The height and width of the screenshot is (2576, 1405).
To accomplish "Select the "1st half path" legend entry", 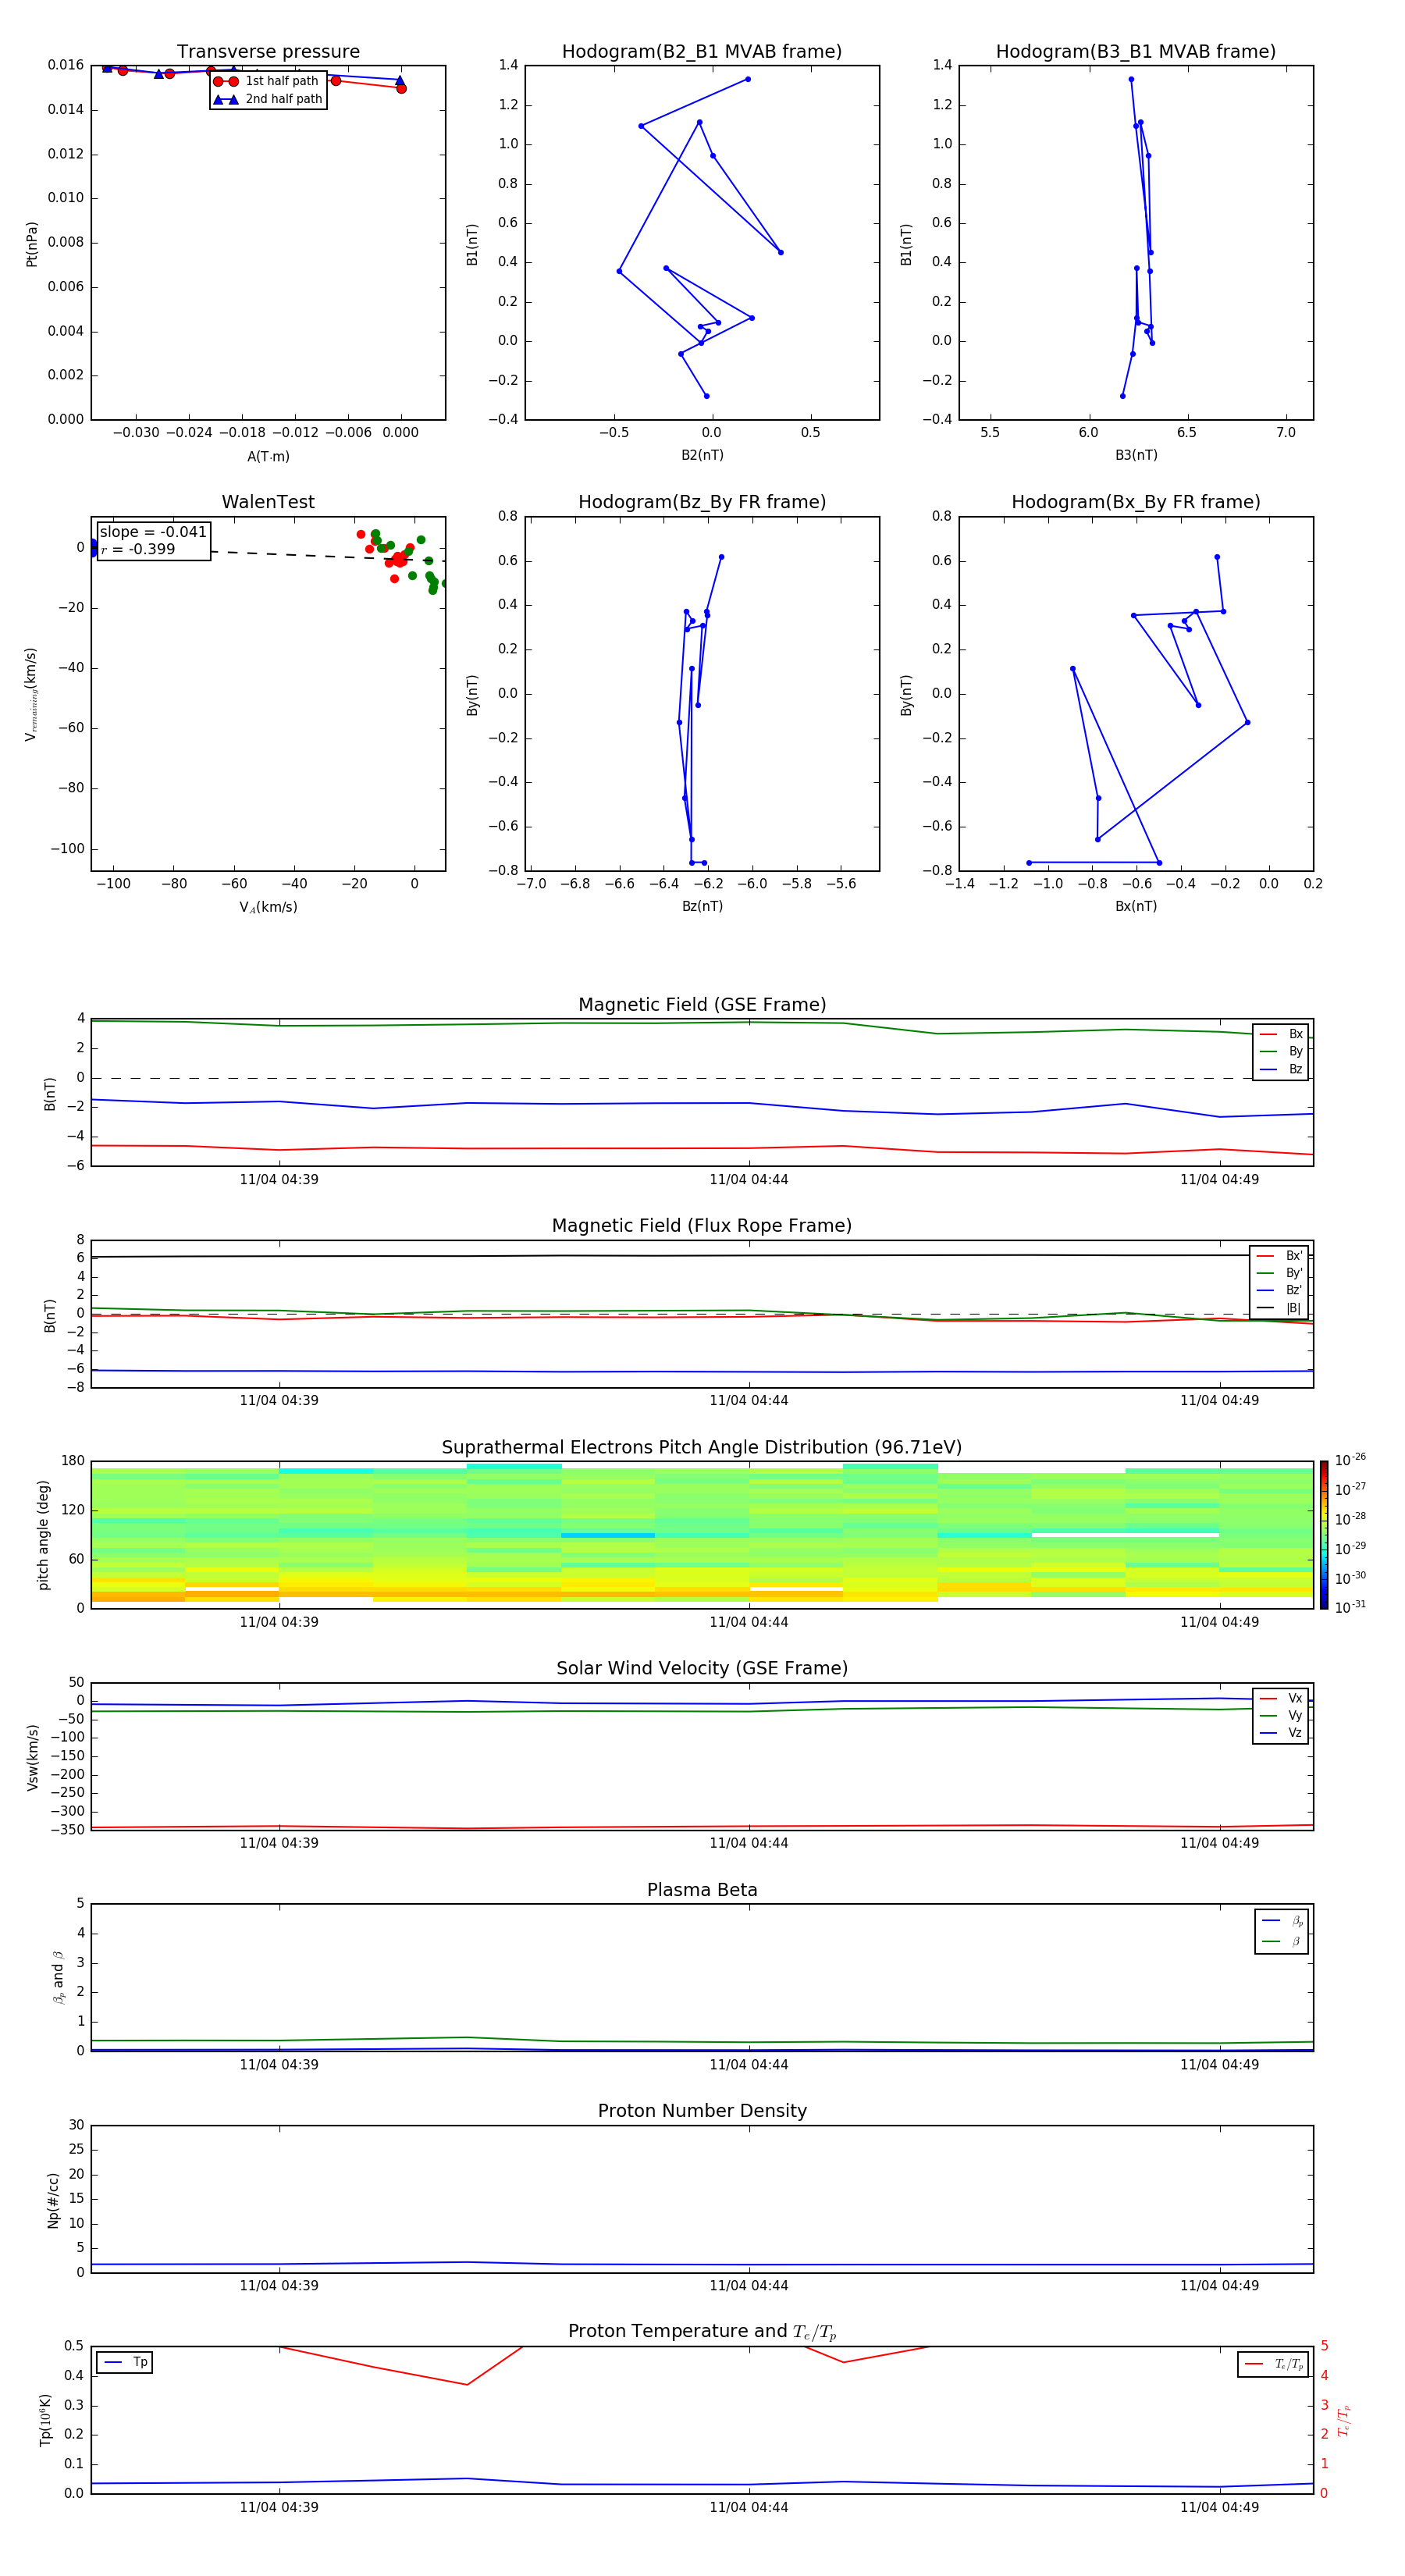I will point(266,81).
